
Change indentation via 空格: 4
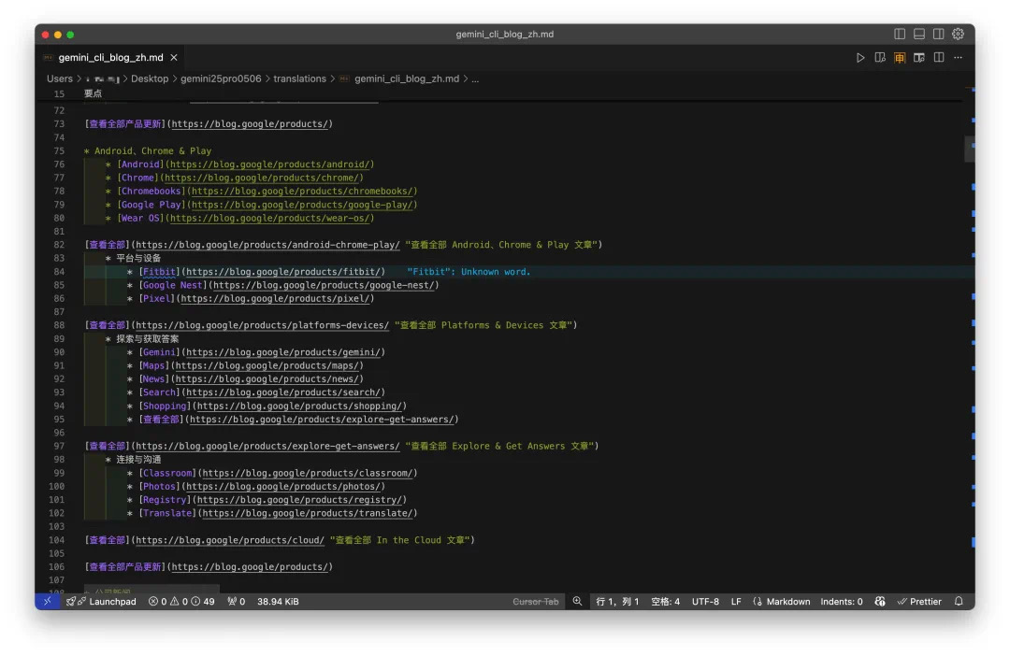[x=666, y=601]
